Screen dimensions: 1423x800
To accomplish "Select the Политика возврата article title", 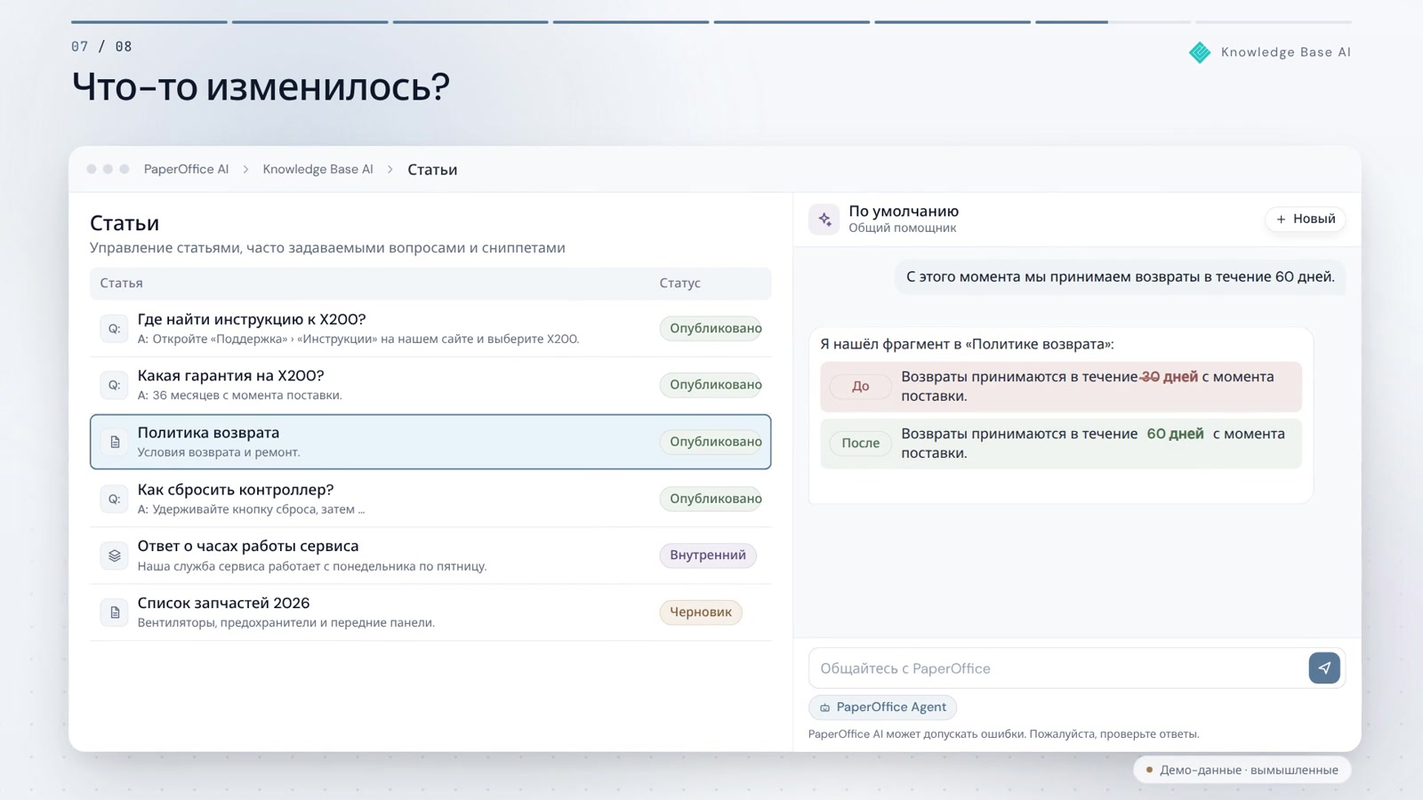I will tap(208, 432).
